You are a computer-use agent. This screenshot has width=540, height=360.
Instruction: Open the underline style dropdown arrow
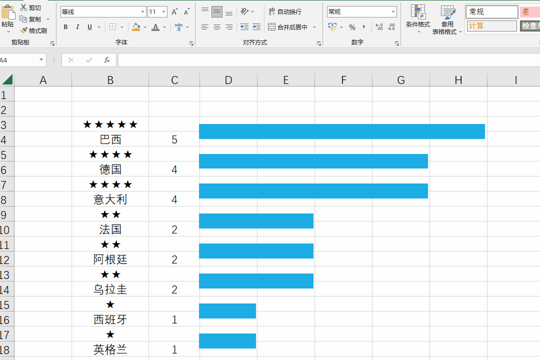[99, 27]
